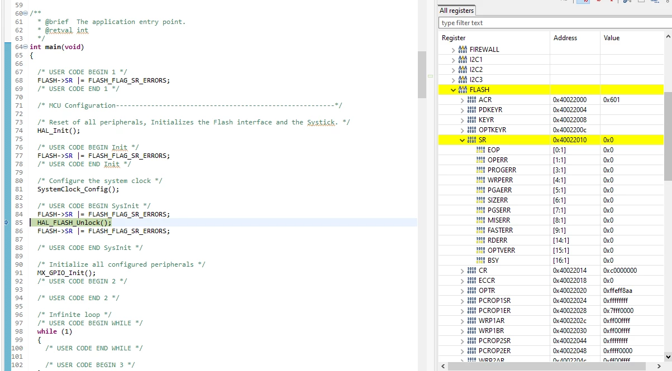Select the EOP bit field icon
672x371 pixels.
(480, 150)
